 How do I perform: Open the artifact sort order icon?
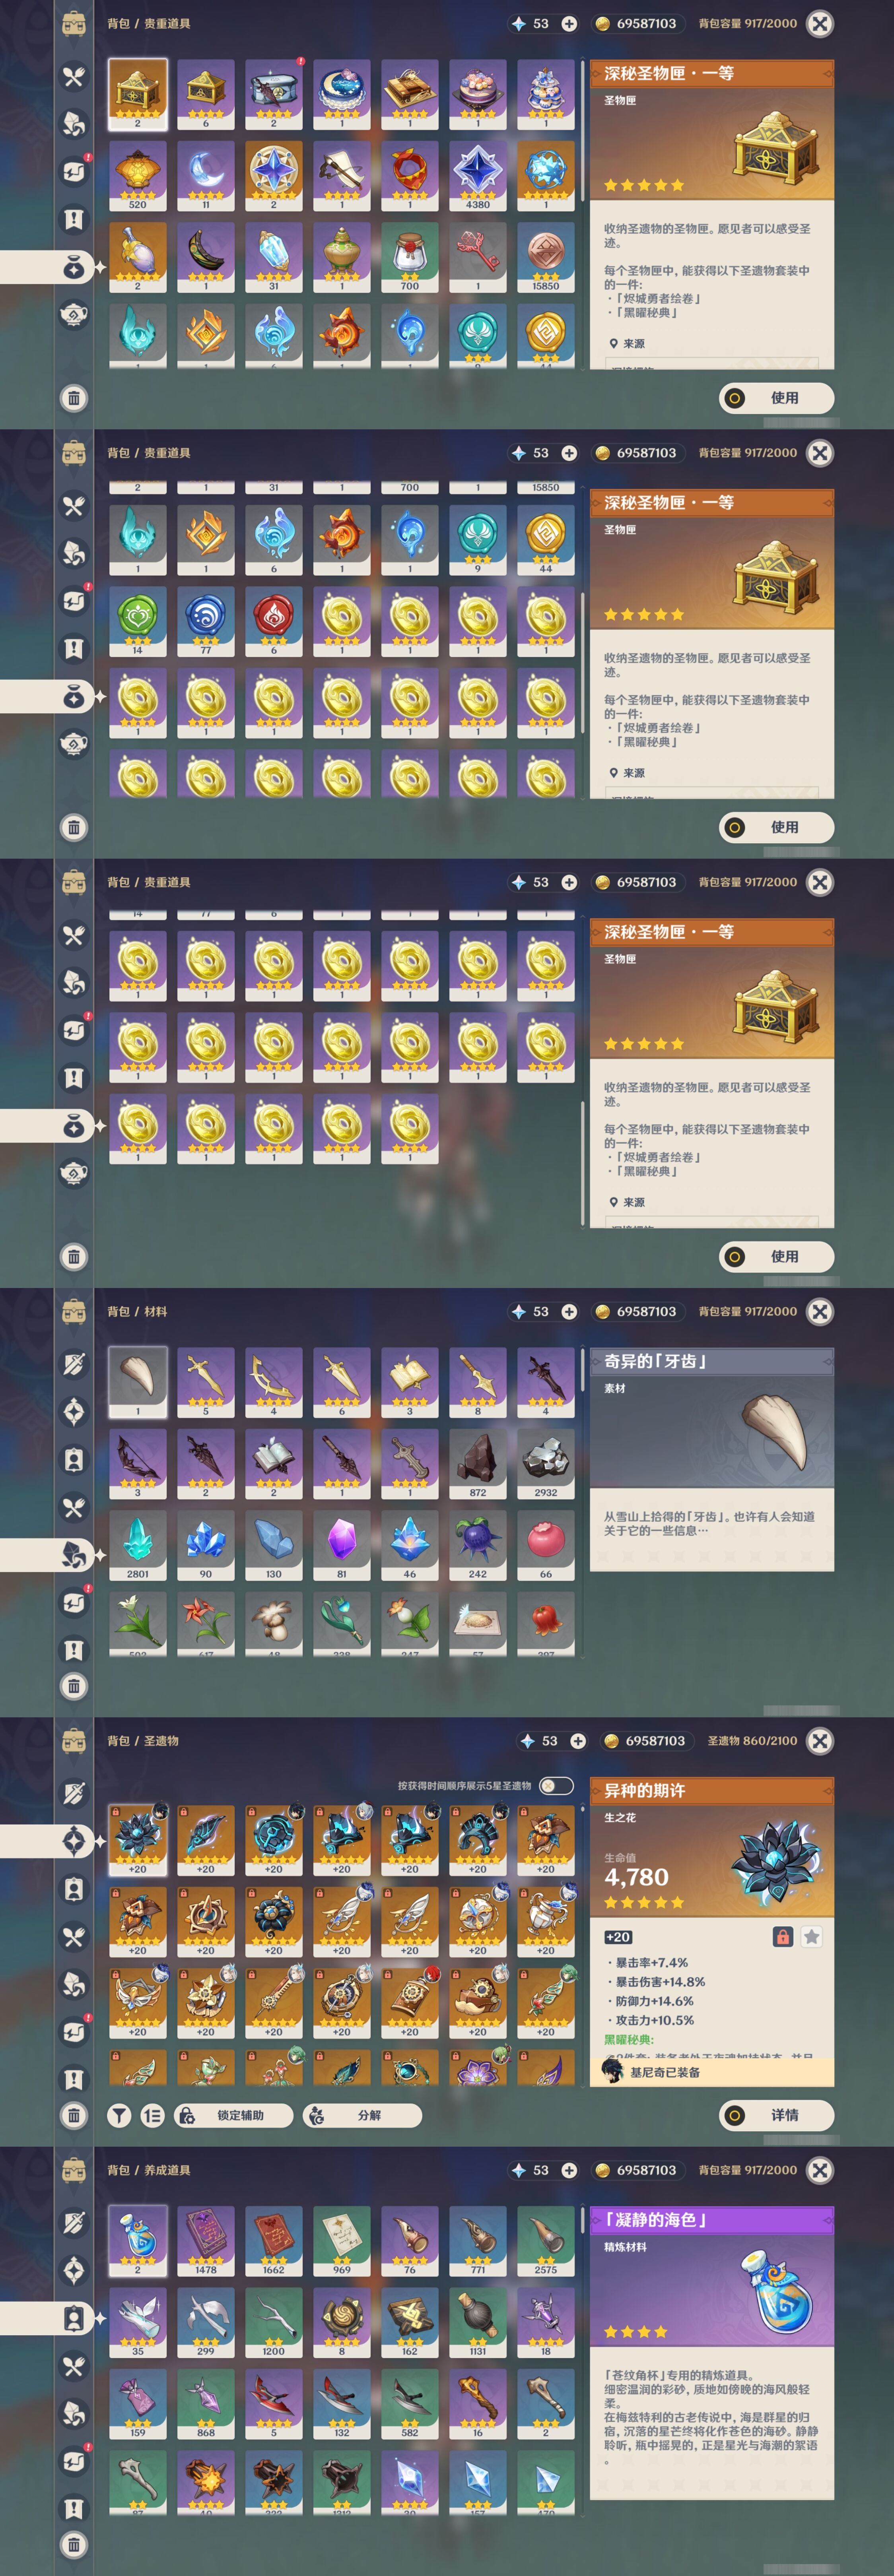(152, 2115)
